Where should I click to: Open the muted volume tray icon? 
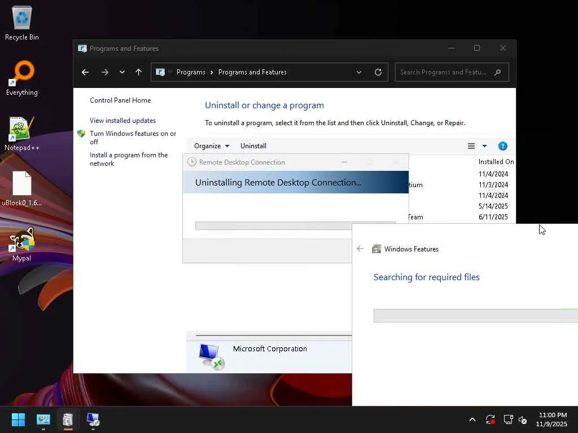tap(523, 419)
